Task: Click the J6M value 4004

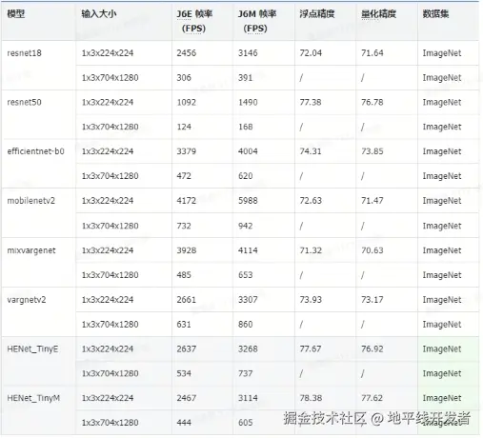Action: click(x=248, y=151)
